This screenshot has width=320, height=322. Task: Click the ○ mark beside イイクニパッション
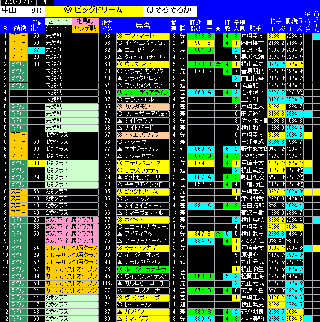(x=120, y=43)
